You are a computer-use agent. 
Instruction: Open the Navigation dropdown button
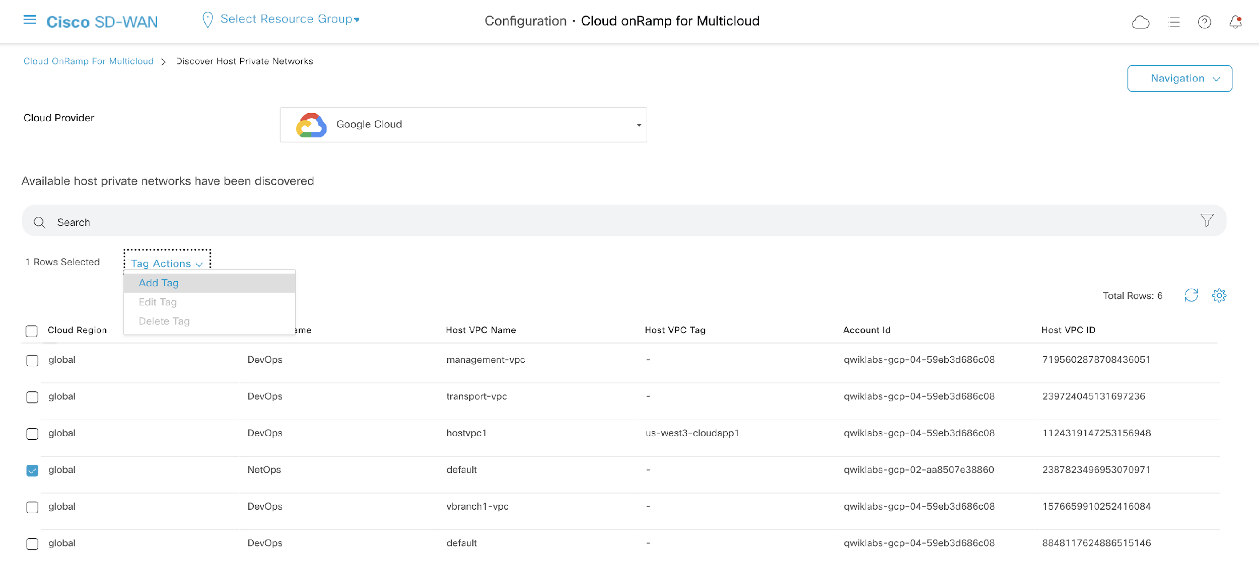point(1179,78)
